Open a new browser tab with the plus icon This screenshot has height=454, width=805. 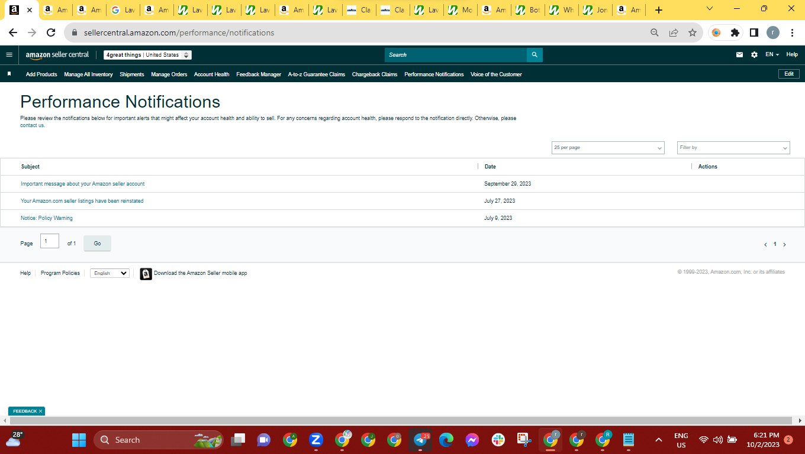coord(659,10)
